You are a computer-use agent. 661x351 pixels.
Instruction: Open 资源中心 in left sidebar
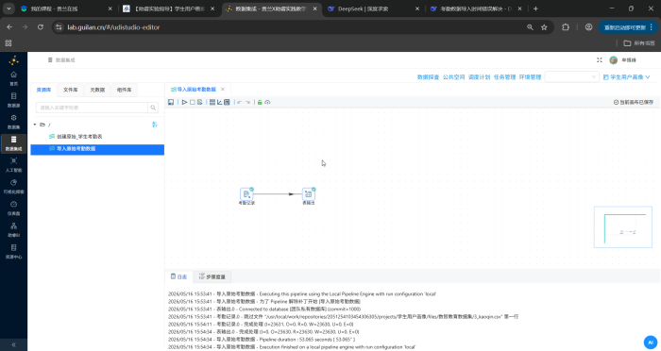tap(13, 251)
